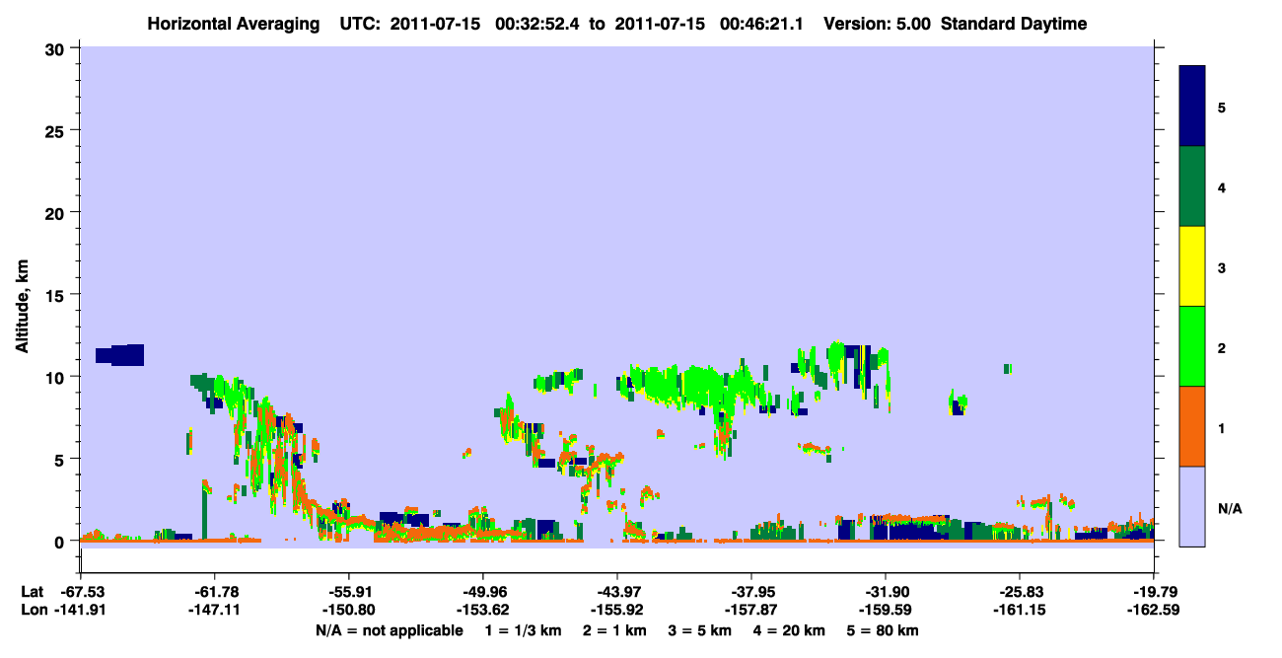Click the legend text 'N/A = not applicable'
The height and width of the screenshot is (658, 1282).
coord(389,630)
